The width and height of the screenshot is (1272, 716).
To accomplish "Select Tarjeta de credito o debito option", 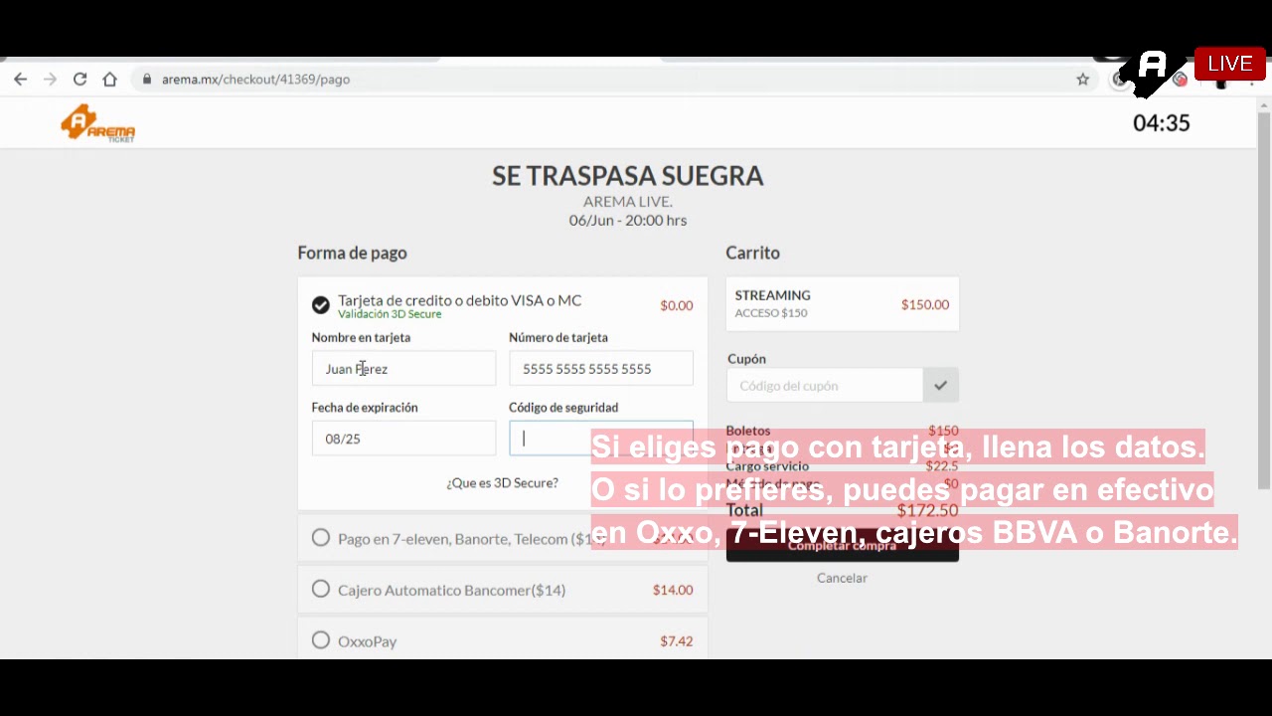I will (320, 305).
